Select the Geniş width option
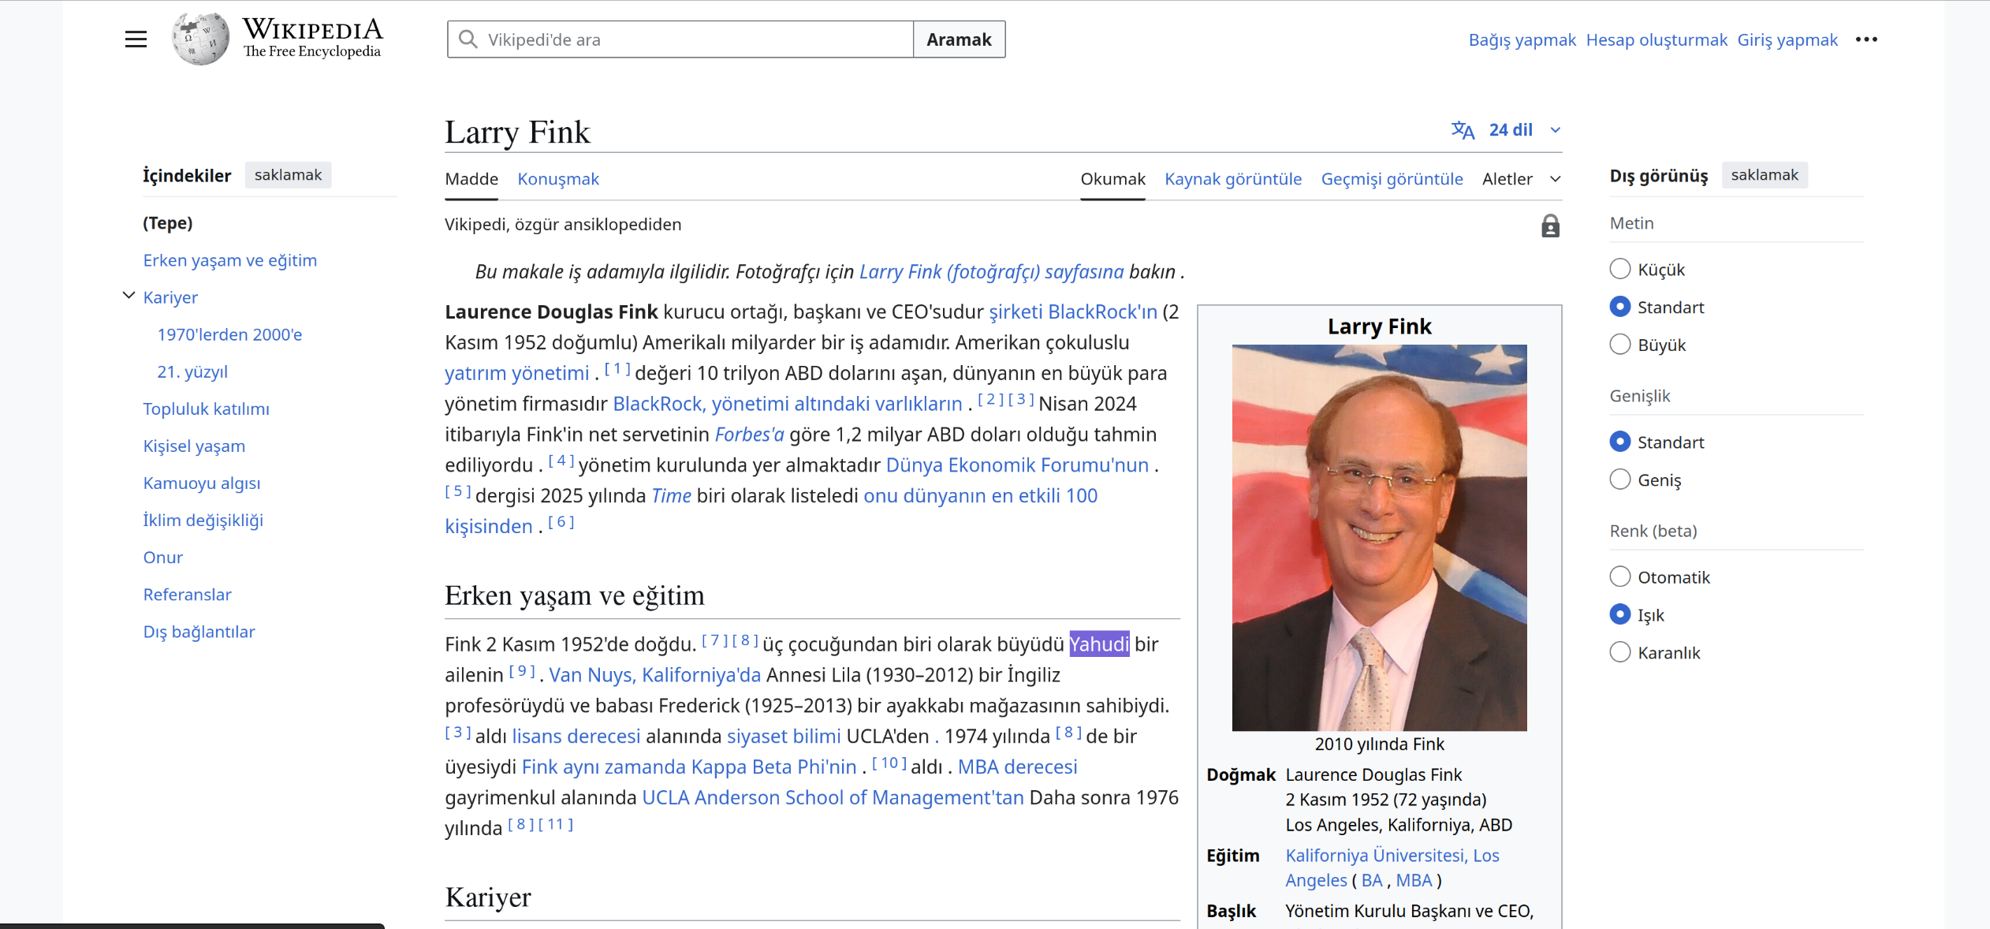Viewport: 1990px width, 929px height. coord(1619,479)
